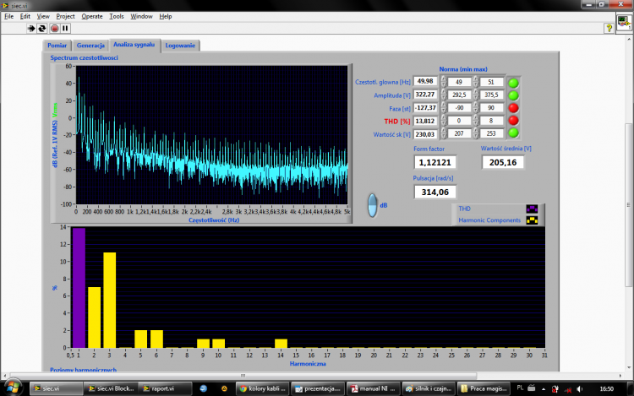Click the Wartość sk max field 253

click(x=491, y=133)
